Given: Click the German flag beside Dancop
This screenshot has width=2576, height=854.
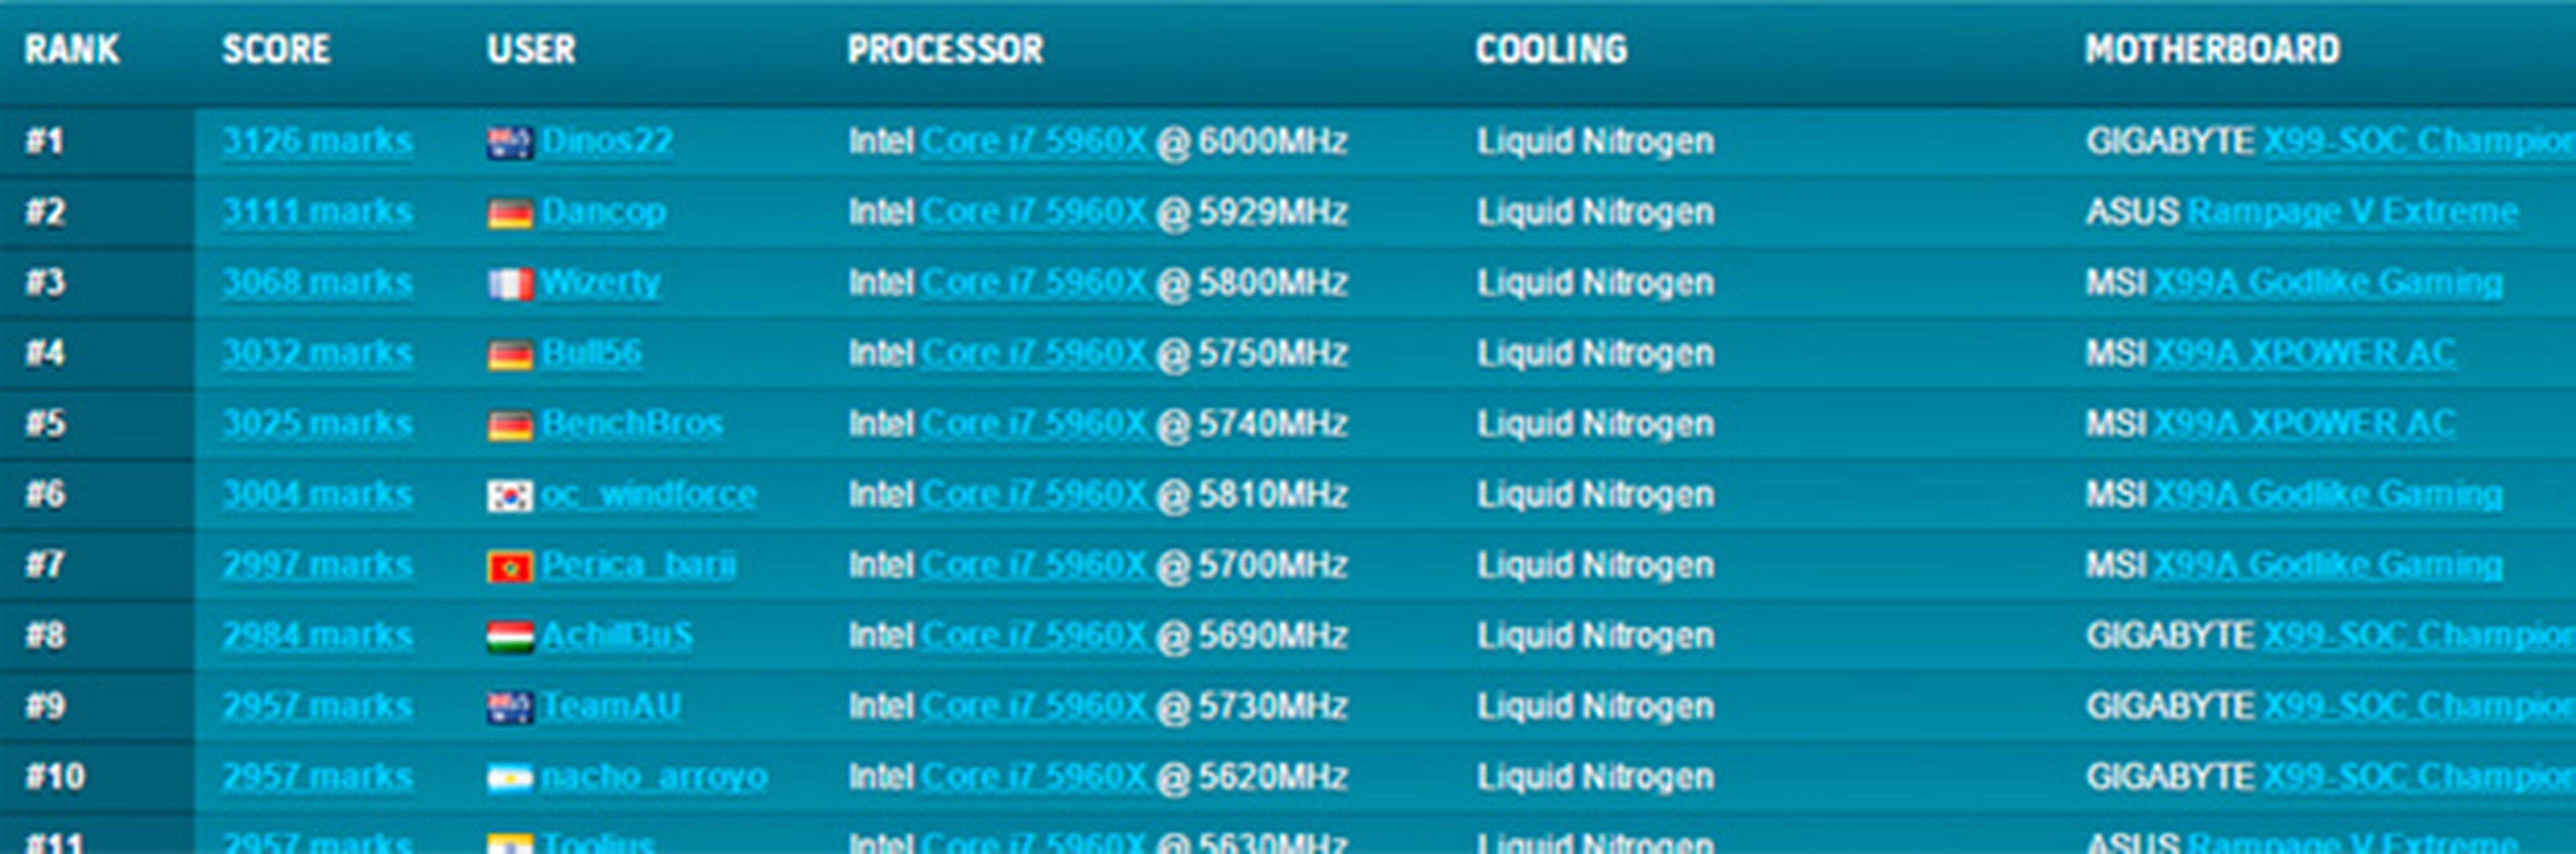Looking at the screenshot, I should pyautogui.click(x=510, y=214).
